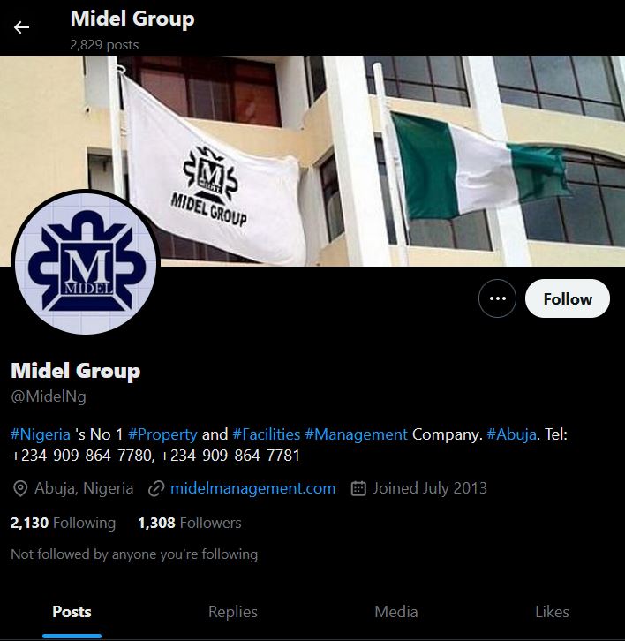Click the link chain icon
The height and width of the screenshot is (641, 625).
[156, 488]
